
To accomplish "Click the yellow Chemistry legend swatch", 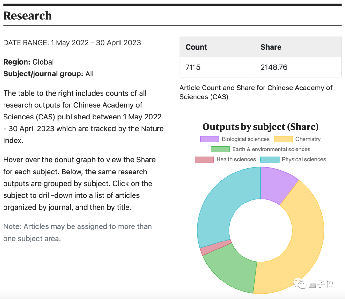I will (283, 139).
